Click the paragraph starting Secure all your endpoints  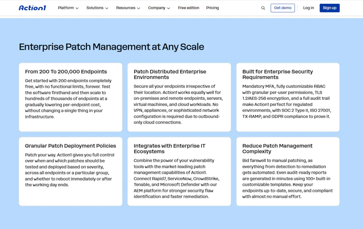point(178,104)
